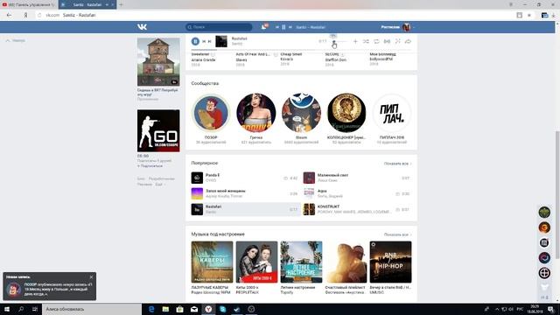Close the Новая запись notification popup
Viewport: 560px width, 315px height.
[x=91, y=277]
